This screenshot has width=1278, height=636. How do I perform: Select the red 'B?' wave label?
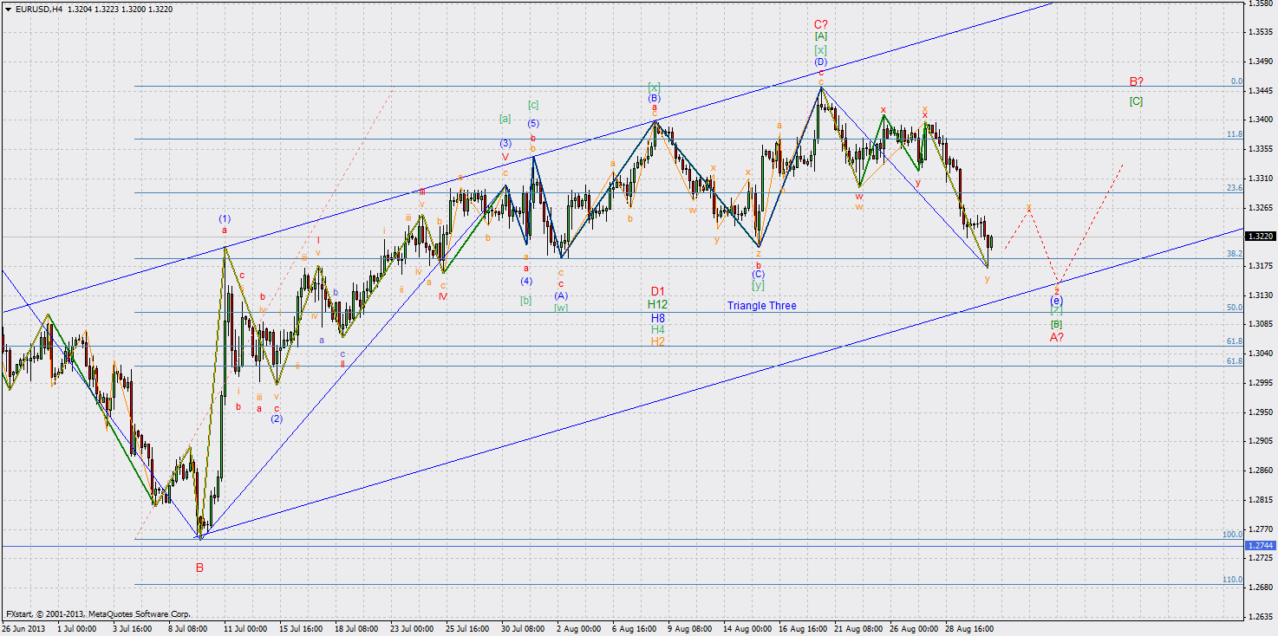tap(1136, 81)
